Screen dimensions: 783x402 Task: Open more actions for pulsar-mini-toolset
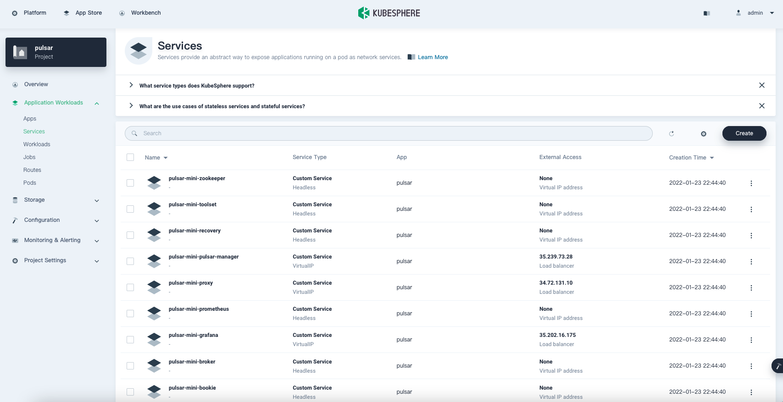751,209
